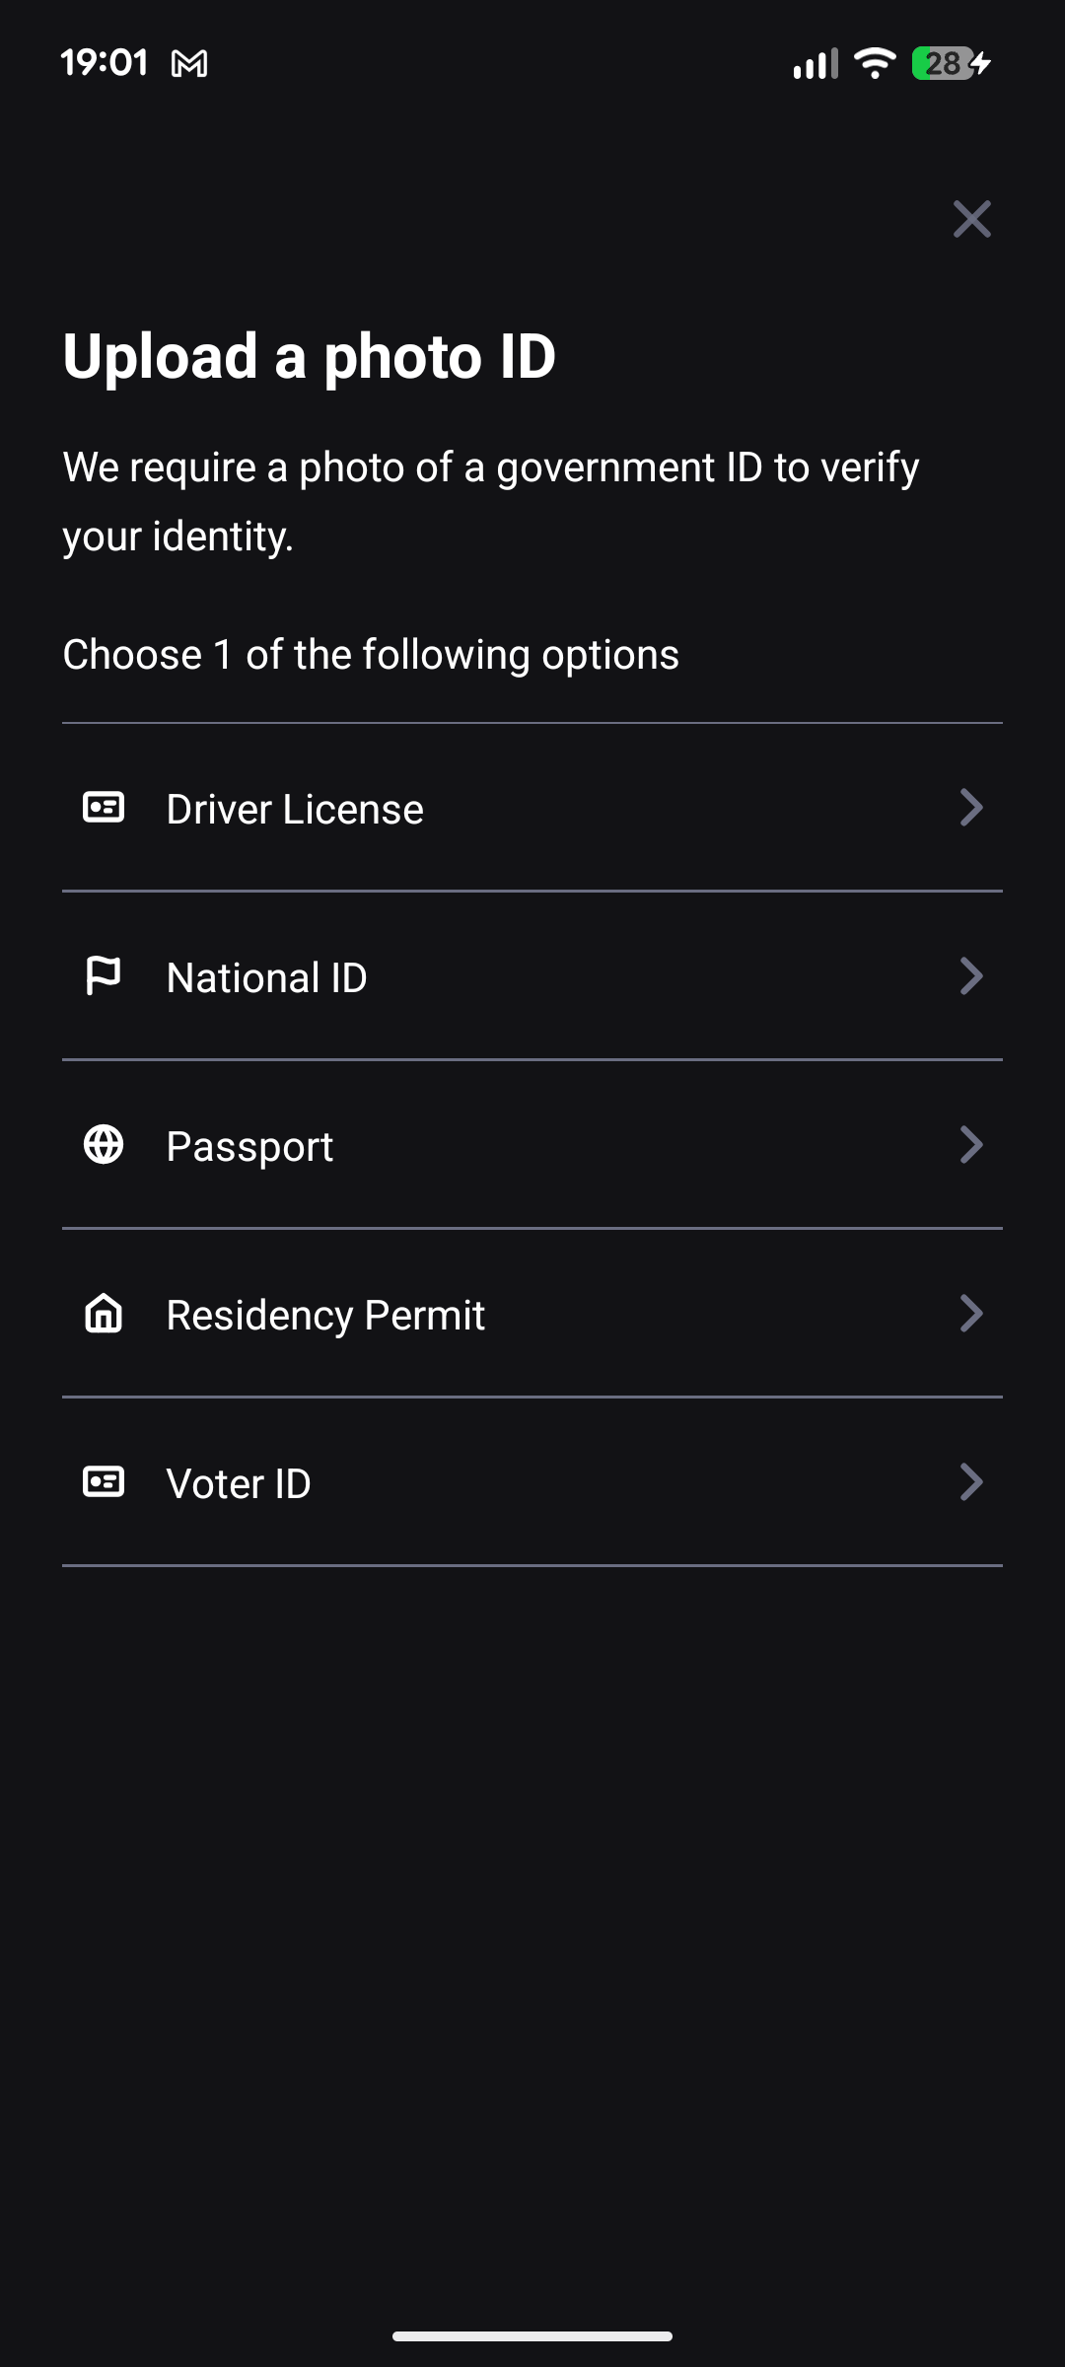
Task: Pick the Residency Permit label
Action: [x=325, y=1316]
